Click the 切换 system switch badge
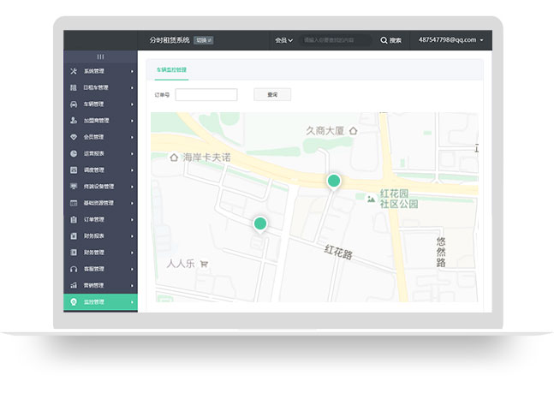Screen dimensions: 554x393 [203, 40]
